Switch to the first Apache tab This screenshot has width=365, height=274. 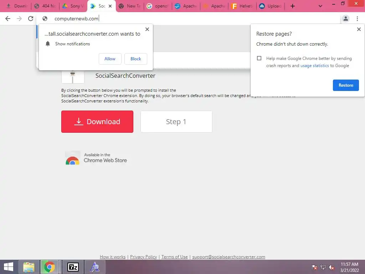(x=186, y=6)
